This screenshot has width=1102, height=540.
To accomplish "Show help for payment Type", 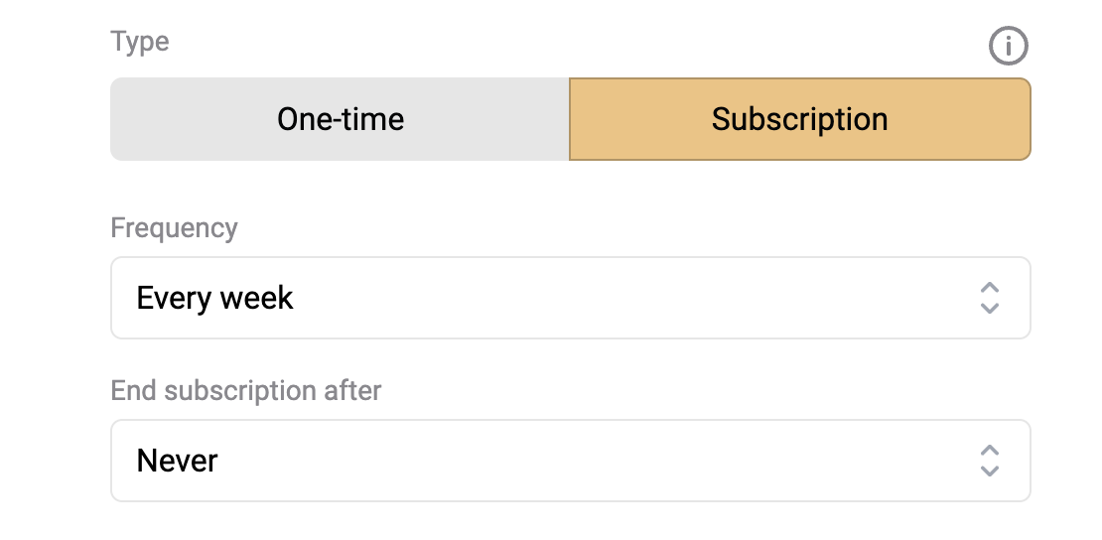I will (x=1009, y=47).
